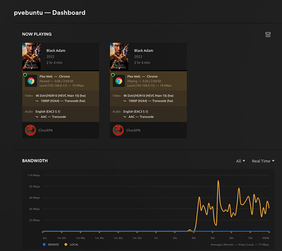Click the 69 Mbps axis label
282x251 pixels.
(34, 198)
